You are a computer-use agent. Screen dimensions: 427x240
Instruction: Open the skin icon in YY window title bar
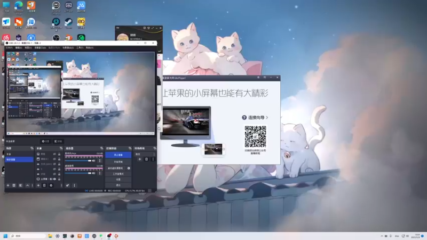coord(148,28)
